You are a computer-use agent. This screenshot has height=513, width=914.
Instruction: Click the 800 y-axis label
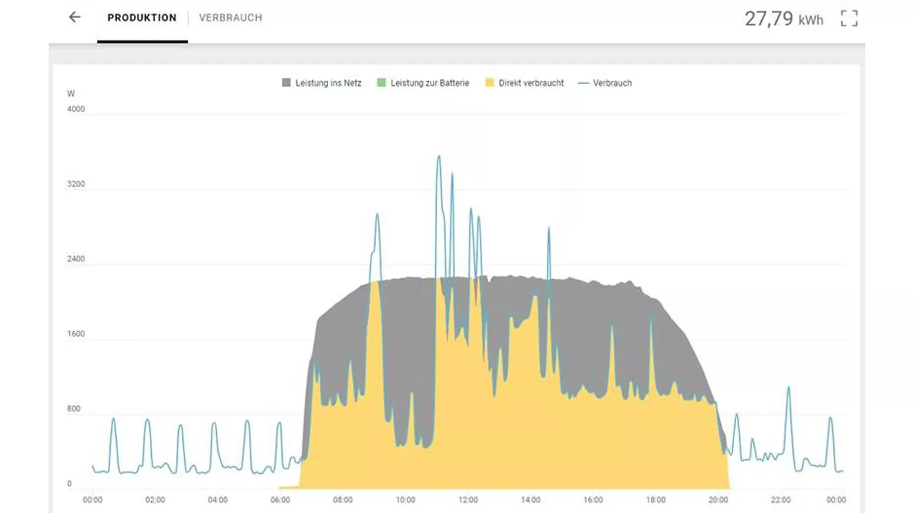(x=73, y=409)
